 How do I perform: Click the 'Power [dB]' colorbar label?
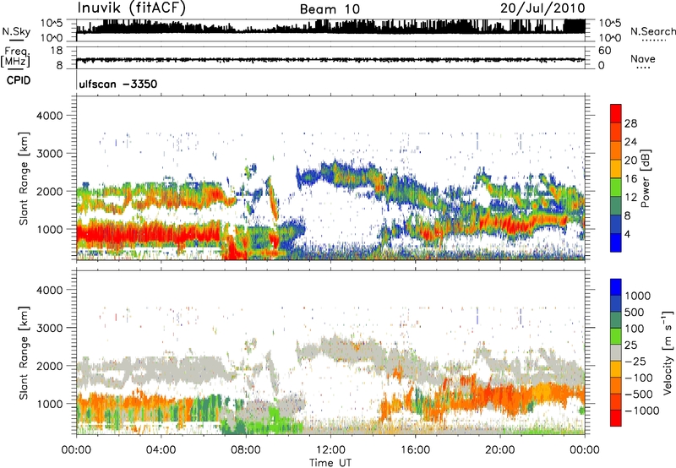[x=646, y=178]
